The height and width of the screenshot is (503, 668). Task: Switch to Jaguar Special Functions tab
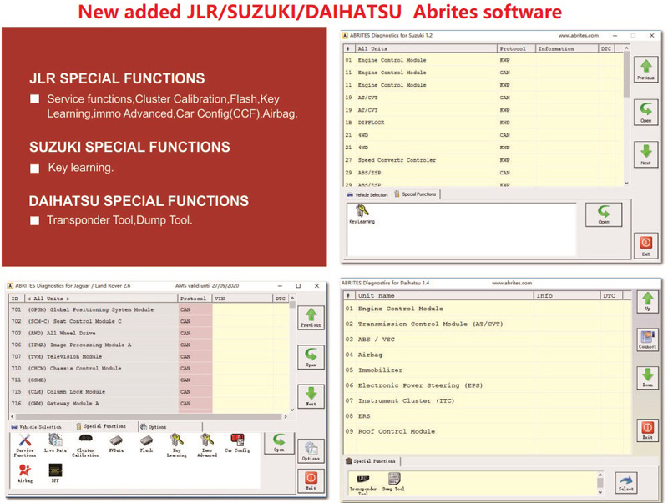pos(101,426)
